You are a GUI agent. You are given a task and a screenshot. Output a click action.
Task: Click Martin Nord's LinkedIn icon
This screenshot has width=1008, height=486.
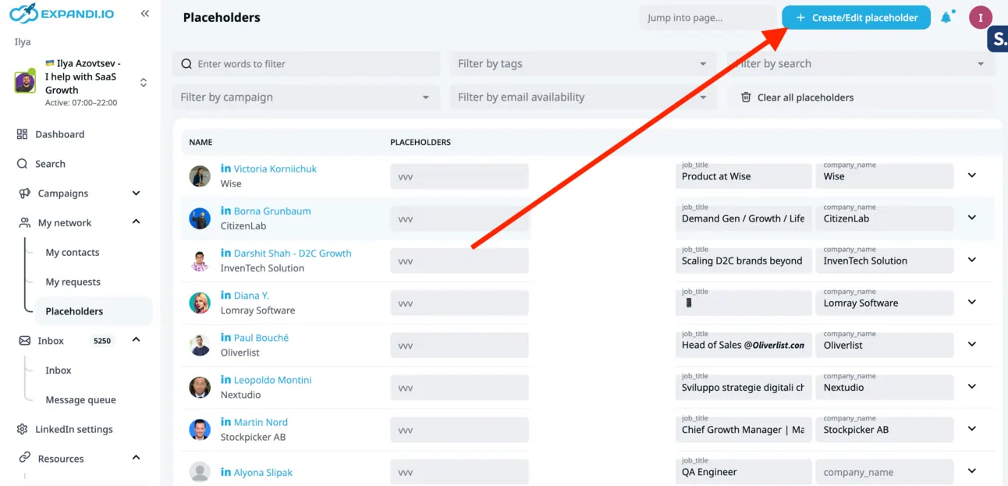point(225,421)
